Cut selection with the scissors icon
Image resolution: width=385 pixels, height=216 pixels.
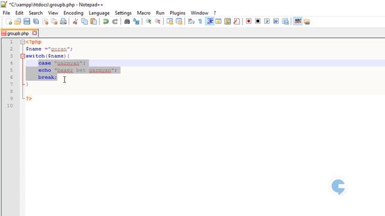75,22
